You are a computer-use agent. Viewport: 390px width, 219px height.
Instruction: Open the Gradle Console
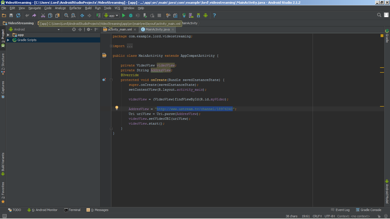(368, 210)
